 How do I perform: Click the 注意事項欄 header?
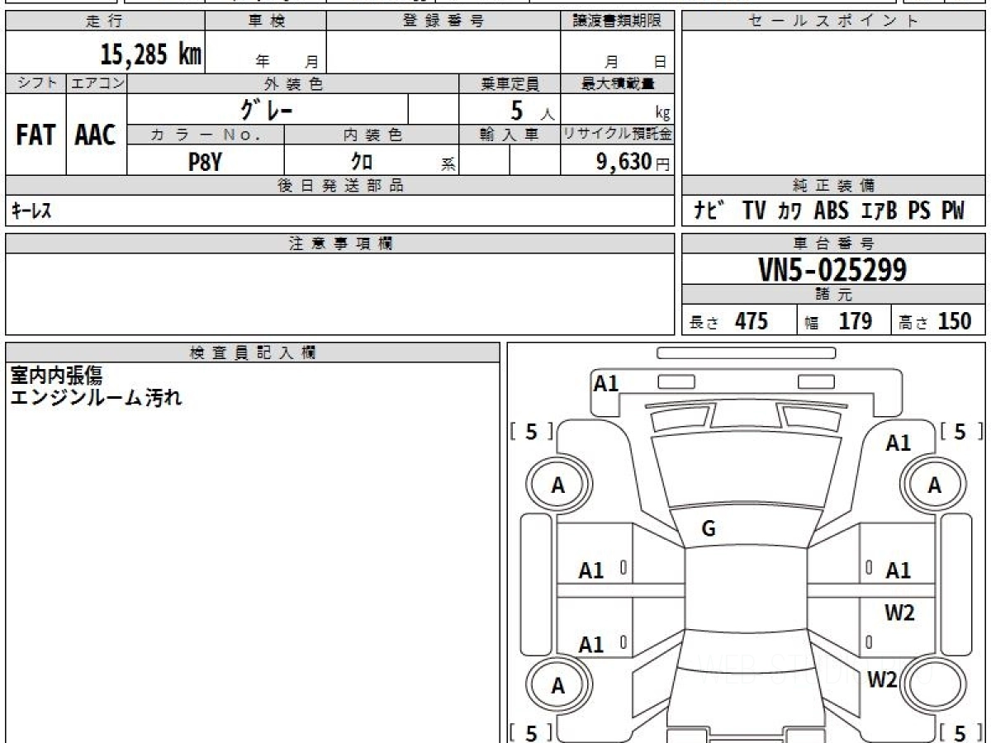coord(340,244)
